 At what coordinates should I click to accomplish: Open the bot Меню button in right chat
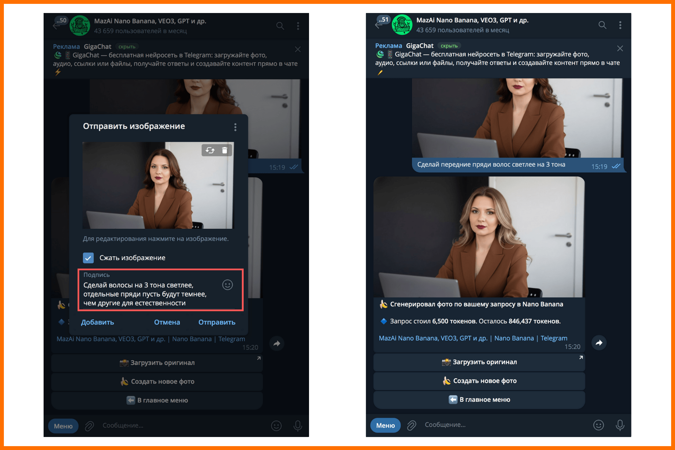(x=385, y=425)
